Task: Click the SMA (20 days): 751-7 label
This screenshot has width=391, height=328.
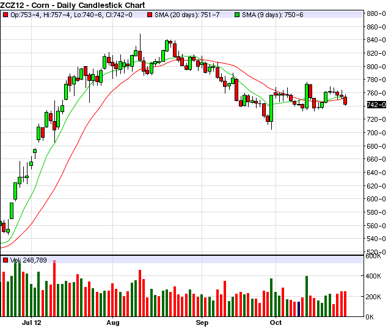Action: pos(187,15)
